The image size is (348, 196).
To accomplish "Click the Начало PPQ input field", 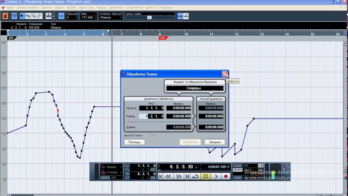I will pyautogui.click(x=151, y=108).
